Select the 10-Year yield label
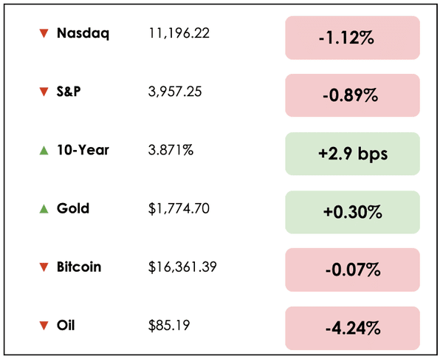This screenshot has height=359, width=443. (83, 151)
